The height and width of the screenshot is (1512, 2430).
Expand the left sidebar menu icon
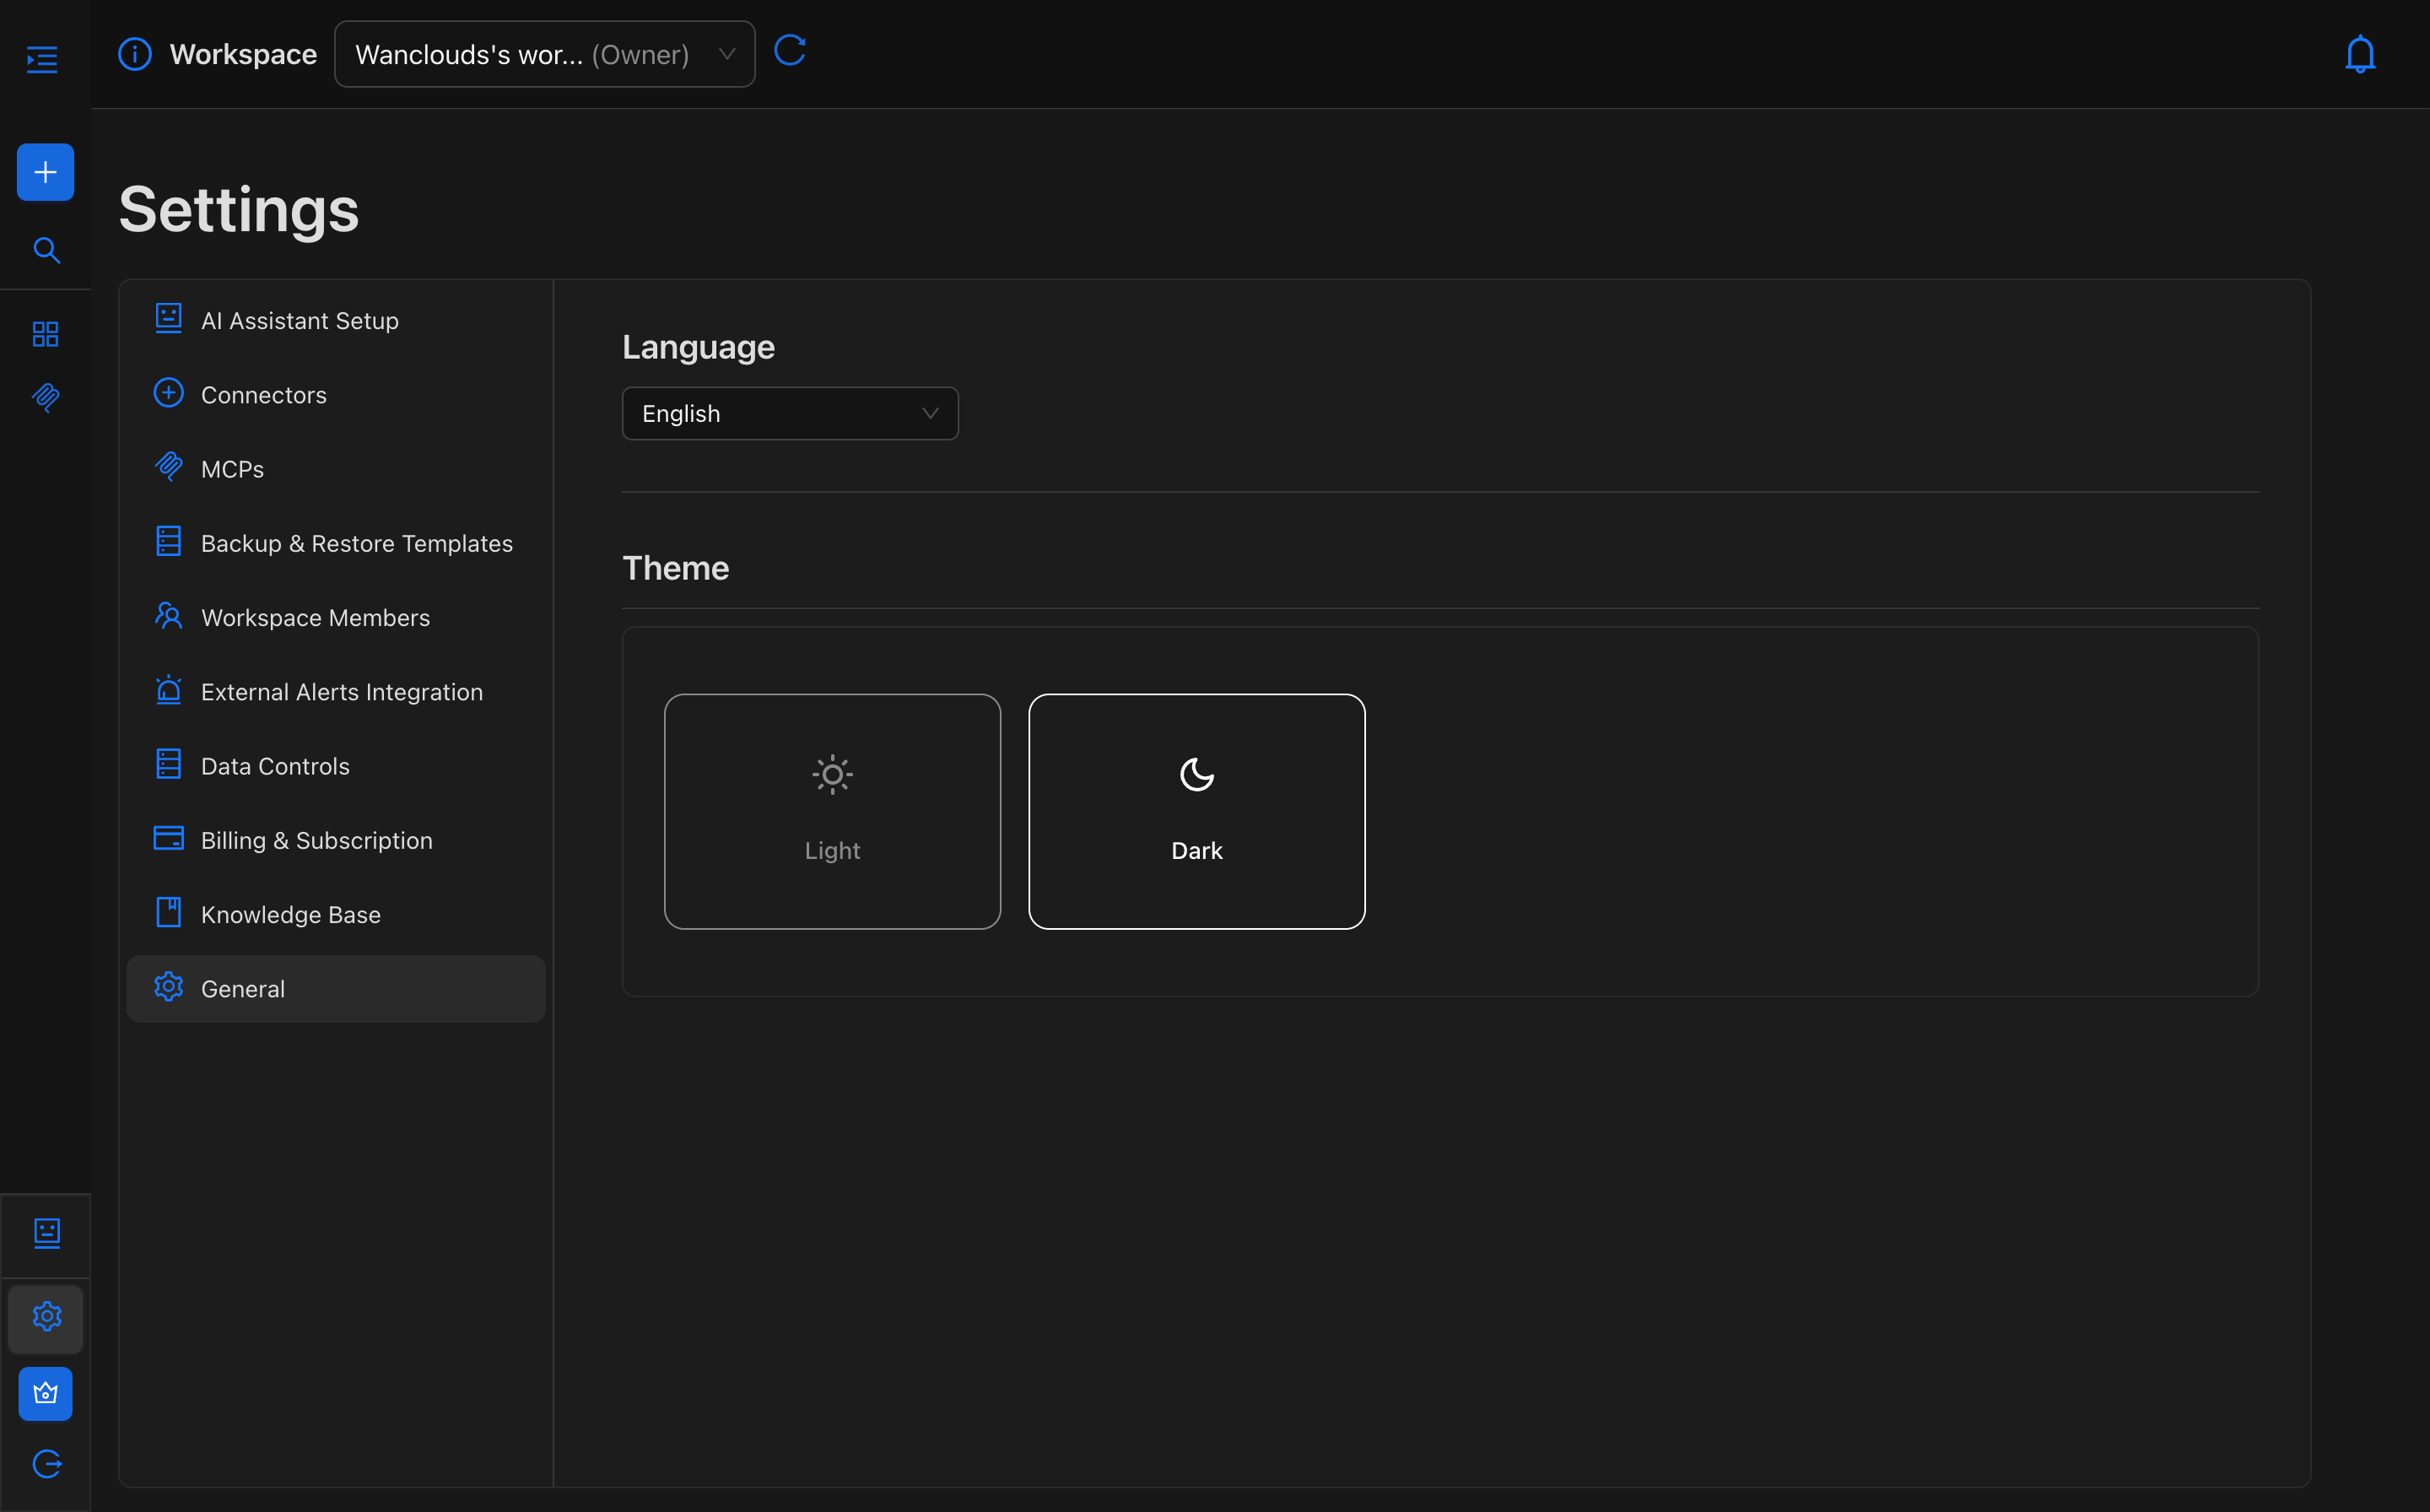pyautogui.click(x=42, y=60)
